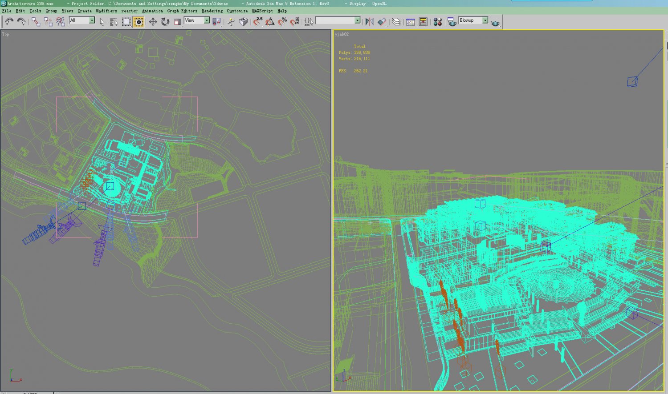Open the Selection Filter dropdown showing All
Viewport: 668px width, 394px height.
(x=91, y=20)
